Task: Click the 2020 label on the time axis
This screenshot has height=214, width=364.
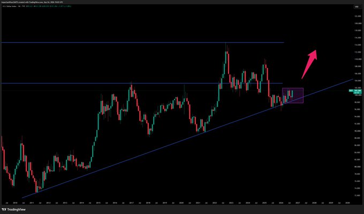Action: point(181,203)
